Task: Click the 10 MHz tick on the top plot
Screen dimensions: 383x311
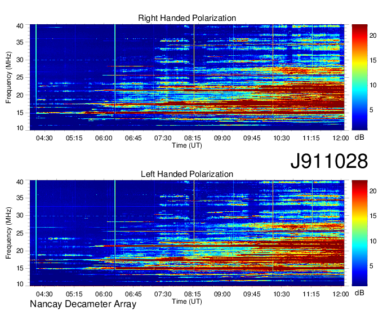Action: click(20, 128)
